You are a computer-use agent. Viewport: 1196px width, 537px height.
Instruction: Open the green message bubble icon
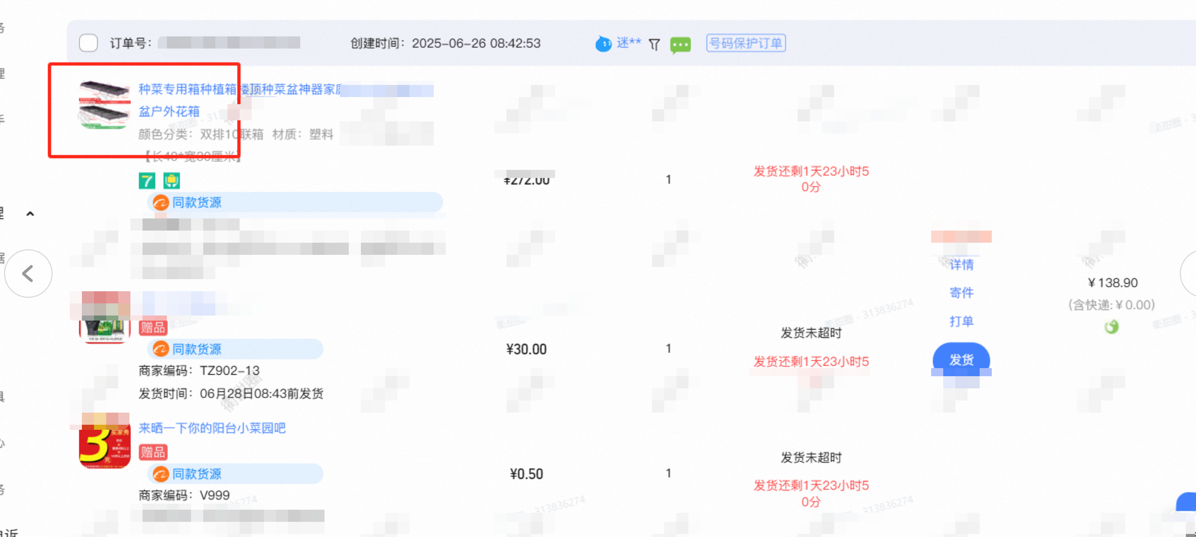[x=680, y=45]
